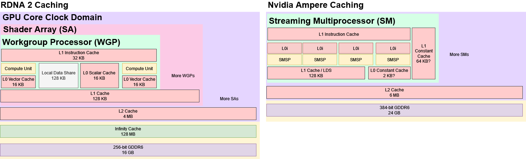Click the L0 Scalar Cache 16 KB block
The height and width of the screenshot is (159, 526).
tap(99, 75)
